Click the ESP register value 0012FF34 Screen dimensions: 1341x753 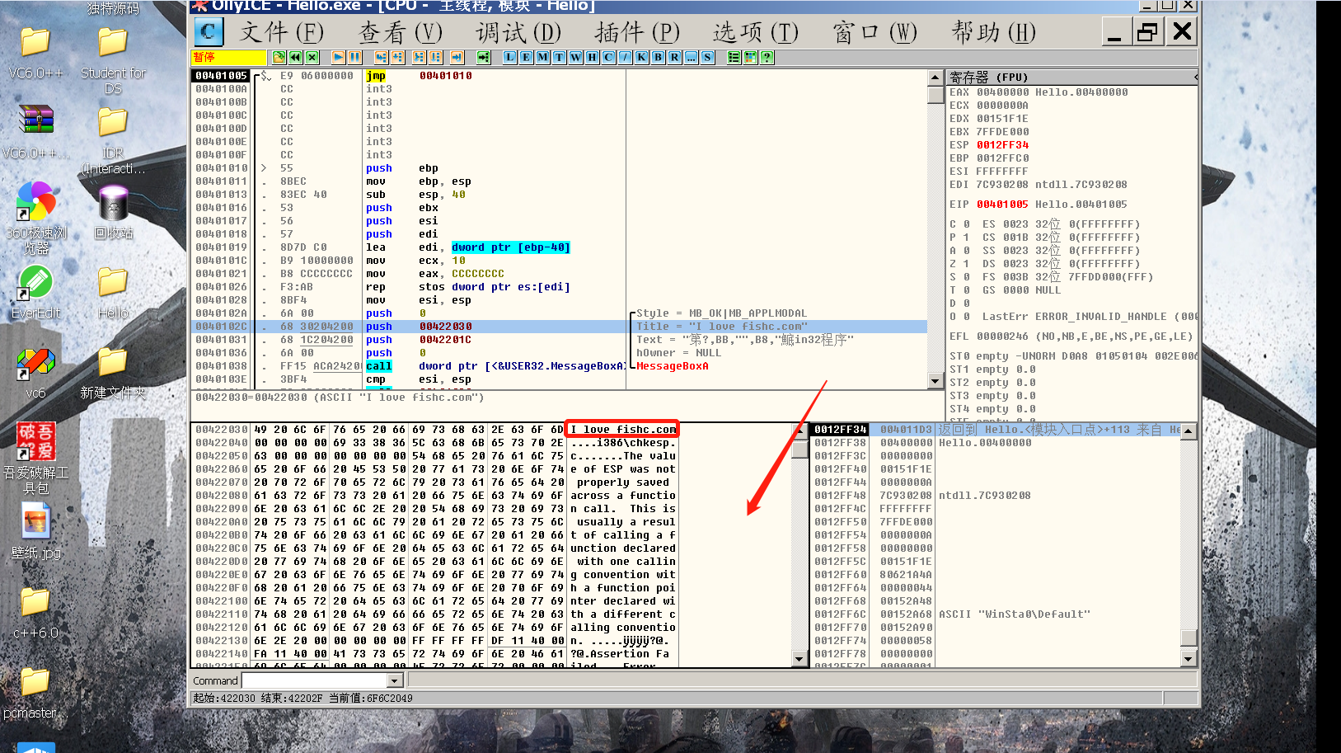point(1002,145)
